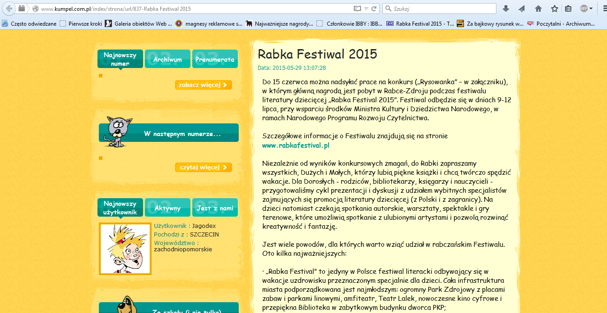
Task: Switch to the Archiwum tab
Action: pos(167,59)
